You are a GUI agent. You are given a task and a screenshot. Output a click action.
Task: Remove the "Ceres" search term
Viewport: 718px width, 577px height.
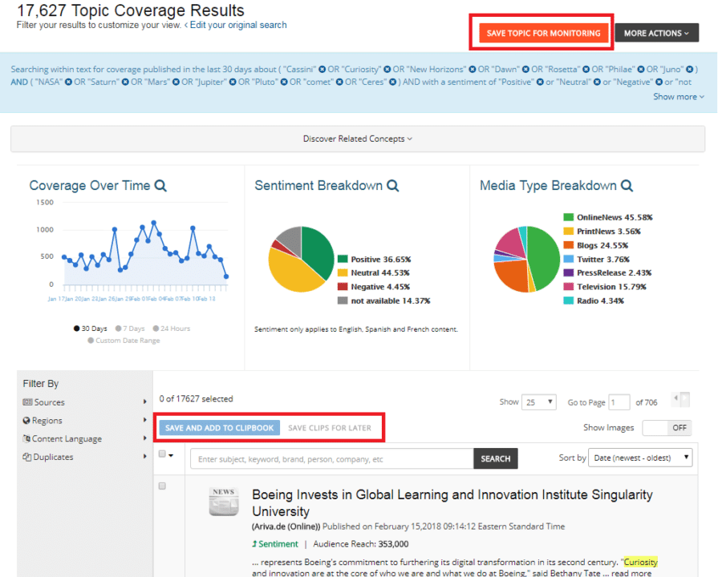(x=393, y=82)
